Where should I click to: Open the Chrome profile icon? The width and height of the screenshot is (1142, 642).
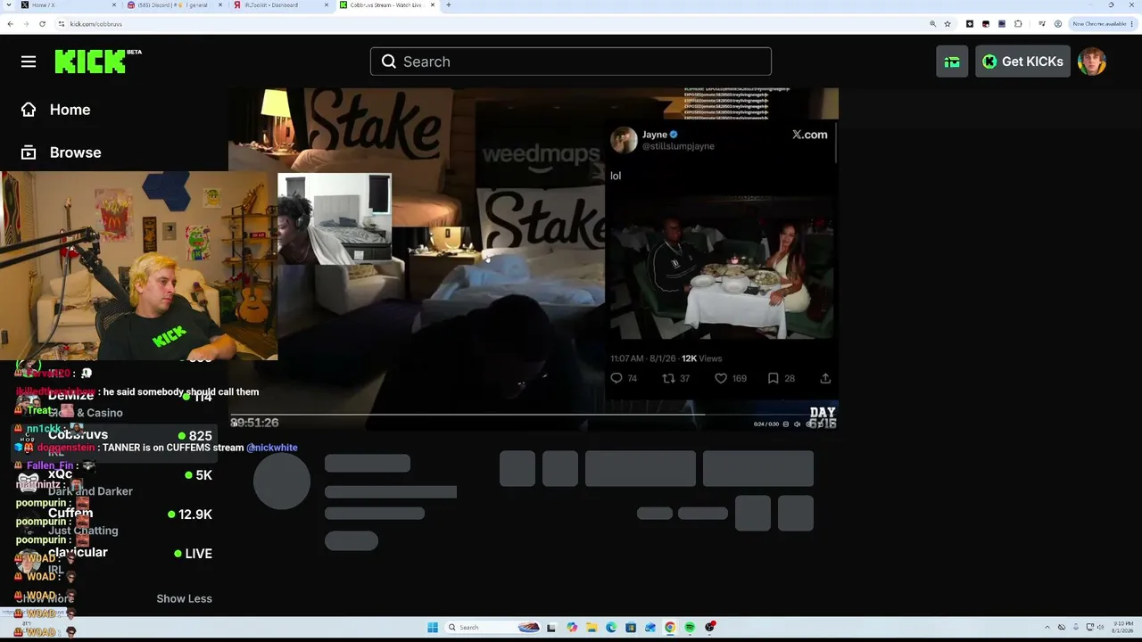coord(1057,24)
